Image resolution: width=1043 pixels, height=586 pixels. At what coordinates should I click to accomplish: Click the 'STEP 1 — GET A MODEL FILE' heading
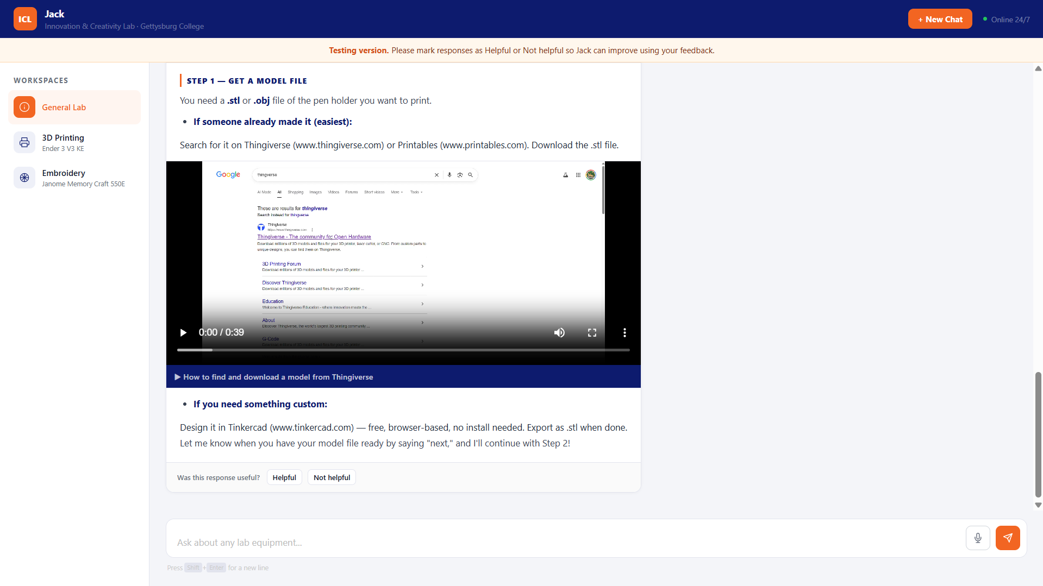click(247, 81)
